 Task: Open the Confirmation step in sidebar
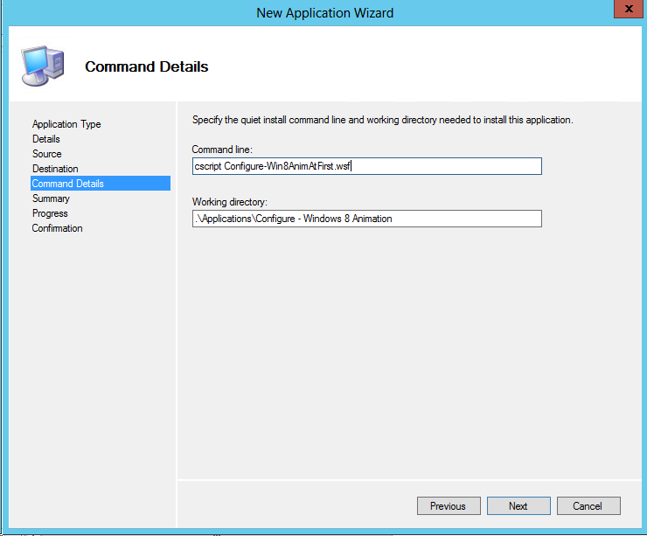click(x=58, y=228)
